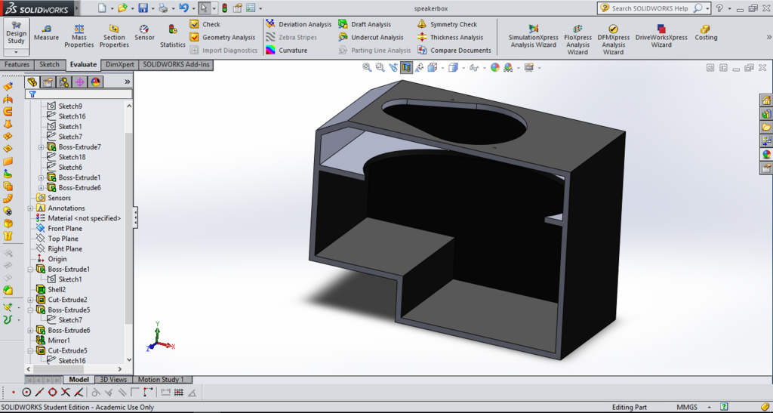Screen dimensions: 773x413
Task: Click the Zoom to Fit icon
Action: [x=367, y=67]
